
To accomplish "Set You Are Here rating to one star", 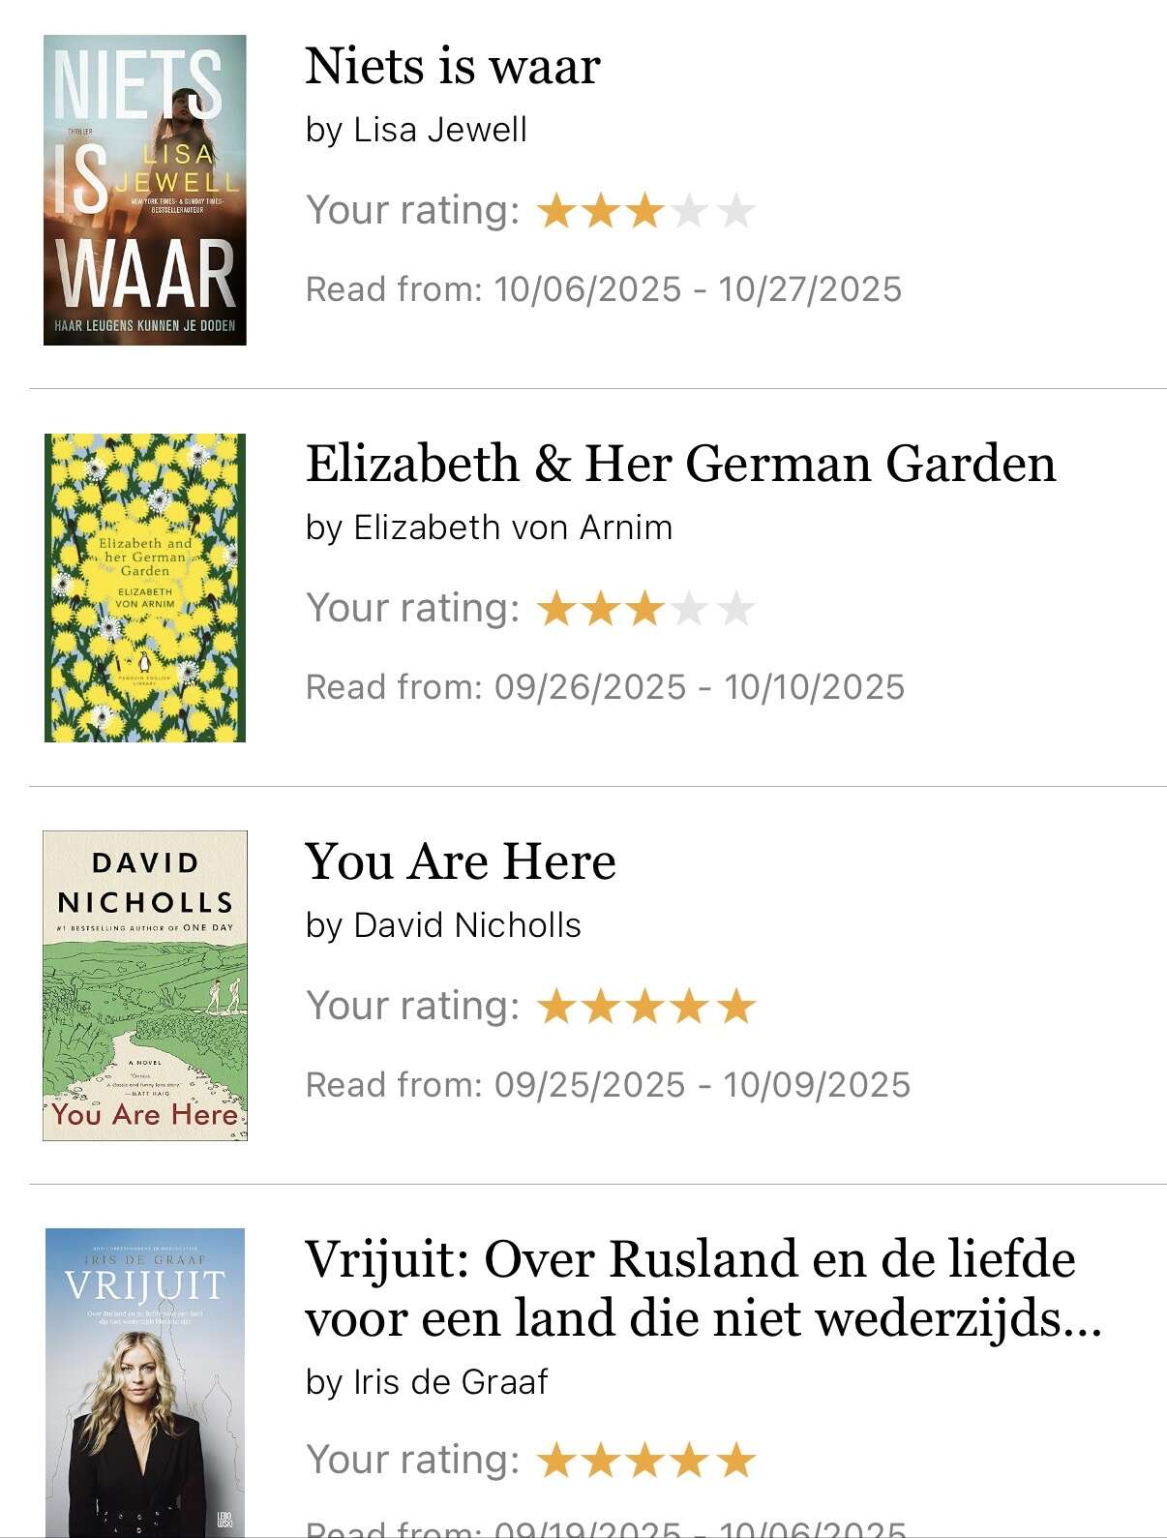I will pyautogui.click(x=556, y=1007).
